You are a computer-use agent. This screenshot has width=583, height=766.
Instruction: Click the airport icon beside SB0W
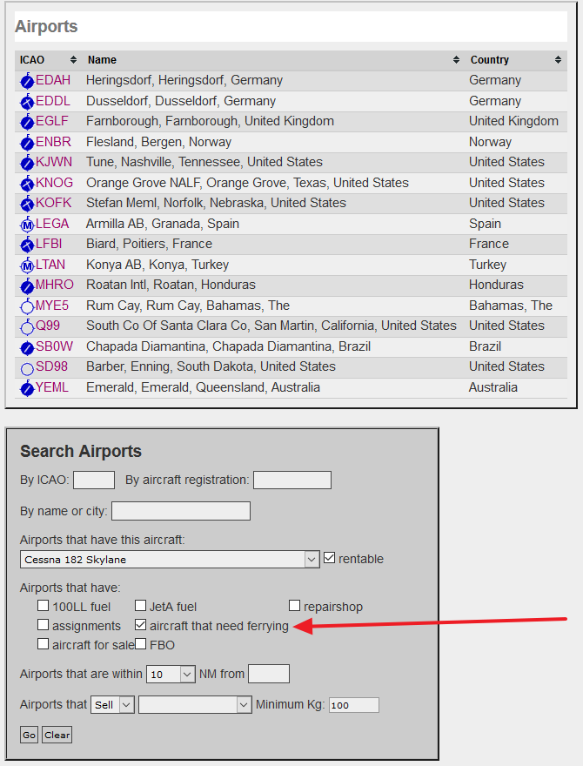[x=27, y=348]
